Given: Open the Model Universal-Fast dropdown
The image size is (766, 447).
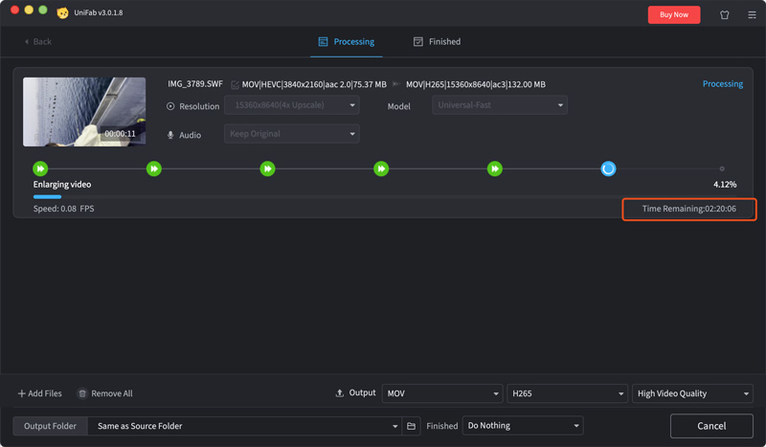Looking at the screenshot, I should point(500,105).
